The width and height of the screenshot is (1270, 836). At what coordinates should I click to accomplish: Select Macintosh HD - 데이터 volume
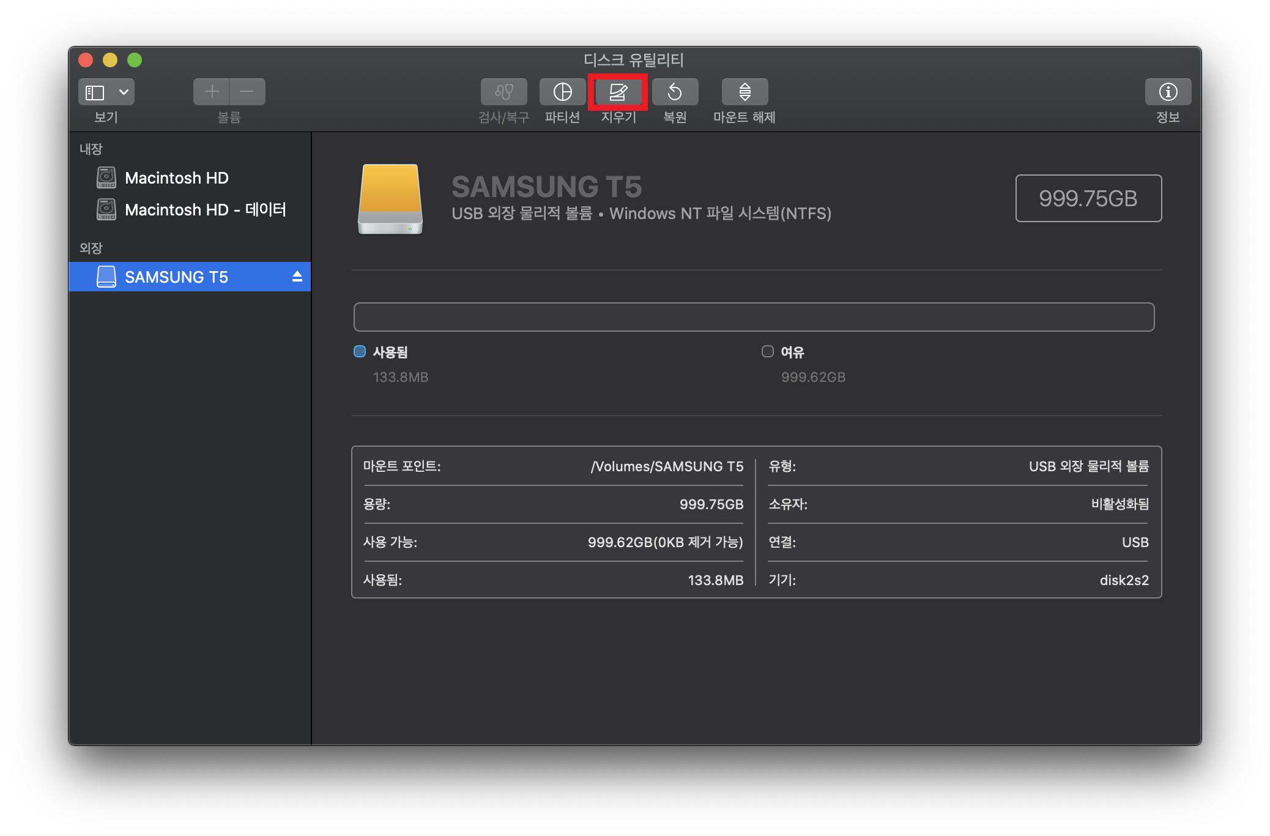190,209
